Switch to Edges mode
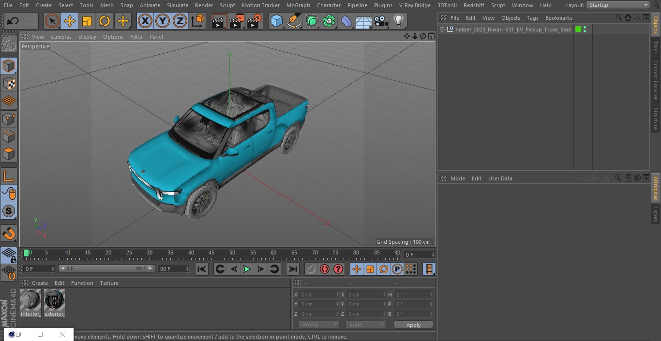Viewport: 661px width, 341px height. point(9,136)
